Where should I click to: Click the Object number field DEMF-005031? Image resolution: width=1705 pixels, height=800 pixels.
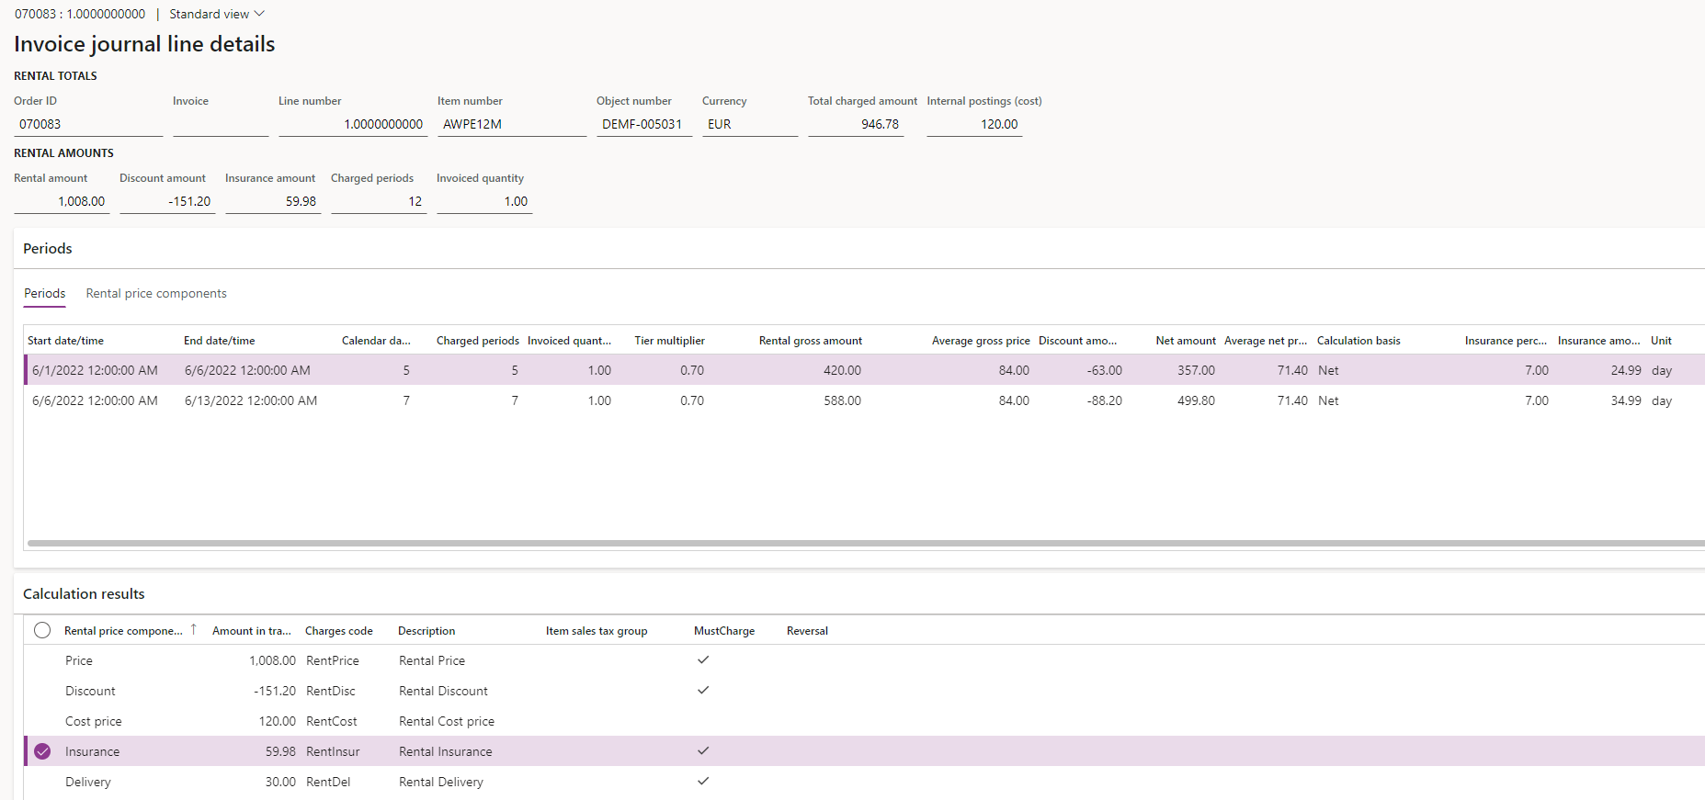click(644, 124)
